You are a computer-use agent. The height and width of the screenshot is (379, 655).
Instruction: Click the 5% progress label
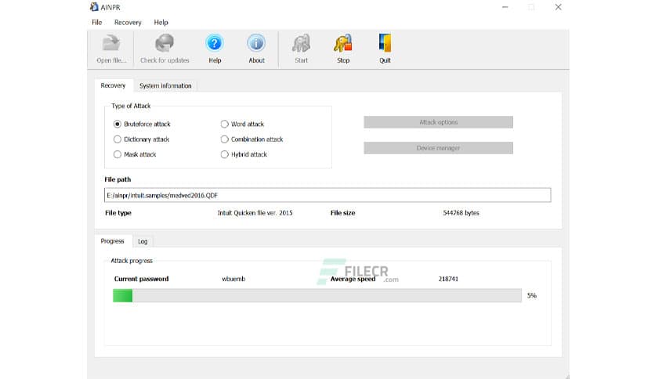point(532,295)
